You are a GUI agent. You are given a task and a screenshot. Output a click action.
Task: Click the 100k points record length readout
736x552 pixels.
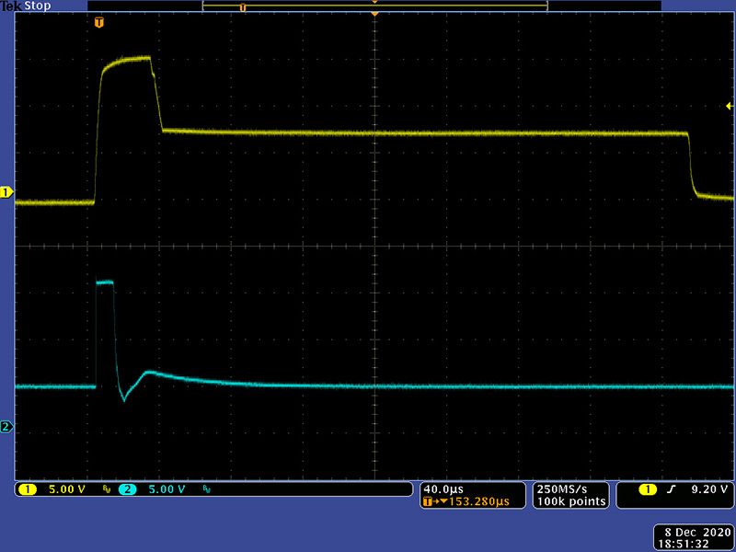pos(570,501)
